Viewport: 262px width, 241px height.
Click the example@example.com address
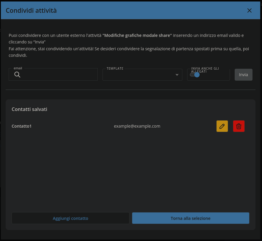(137, 126)
